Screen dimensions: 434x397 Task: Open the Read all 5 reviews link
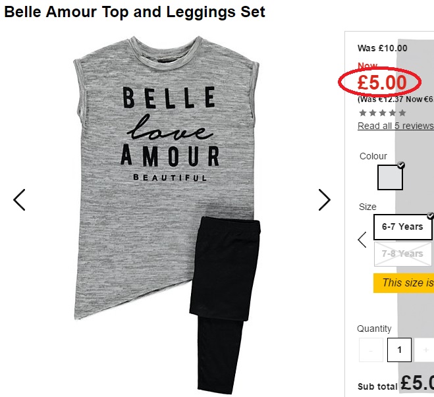pyautogui.click(x=396, y=126)
